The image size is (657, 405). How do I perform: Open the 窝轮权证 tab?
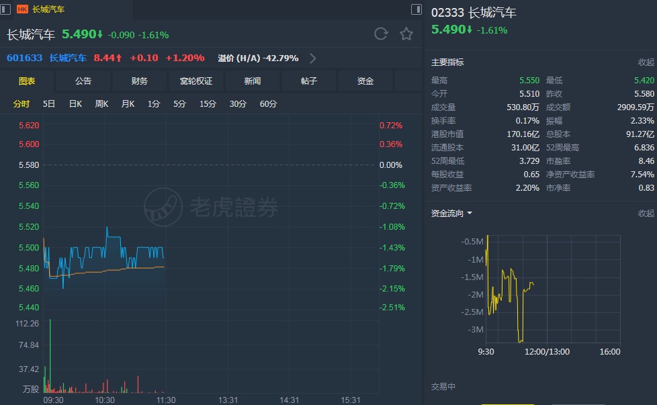pos(196,81)
